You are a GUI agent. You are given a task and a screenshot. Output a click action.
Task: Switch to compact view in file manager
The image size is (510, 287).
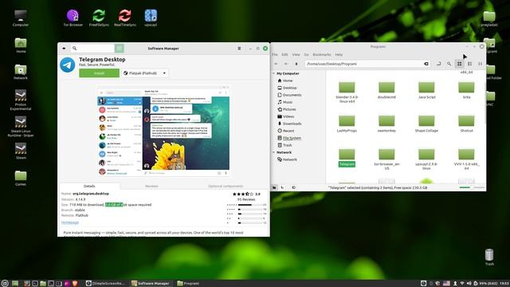[480, 64]
